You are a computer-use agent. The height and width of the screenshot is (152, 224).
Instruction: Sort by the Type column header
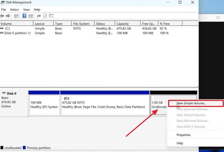click(x=62, y=23)
